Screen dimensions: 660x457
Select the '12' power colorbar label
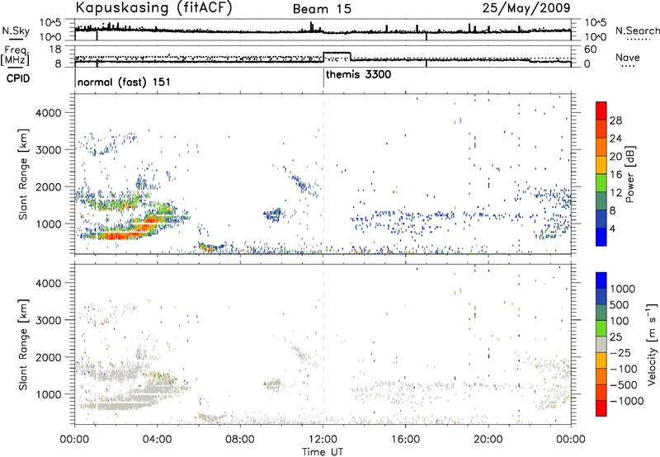click(x=615, y=193)
